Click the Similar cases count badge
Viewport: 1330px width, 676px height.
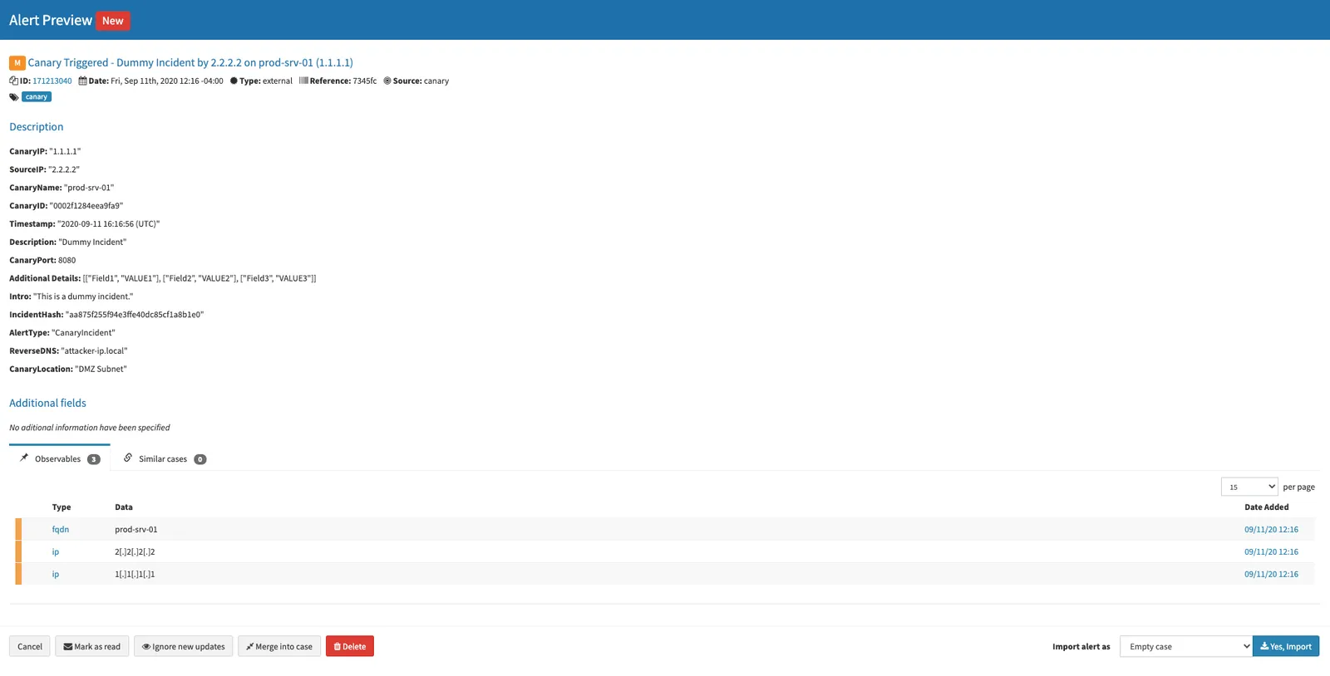(200, 459)
